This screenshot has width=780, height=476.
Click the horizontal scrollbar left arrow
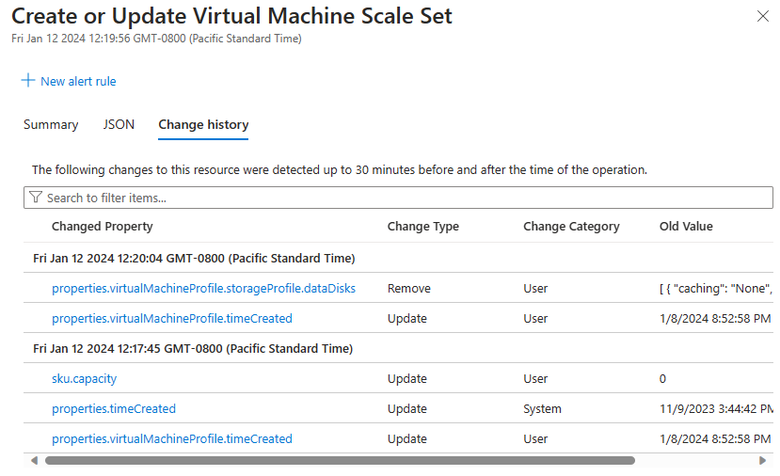point(35,461)
